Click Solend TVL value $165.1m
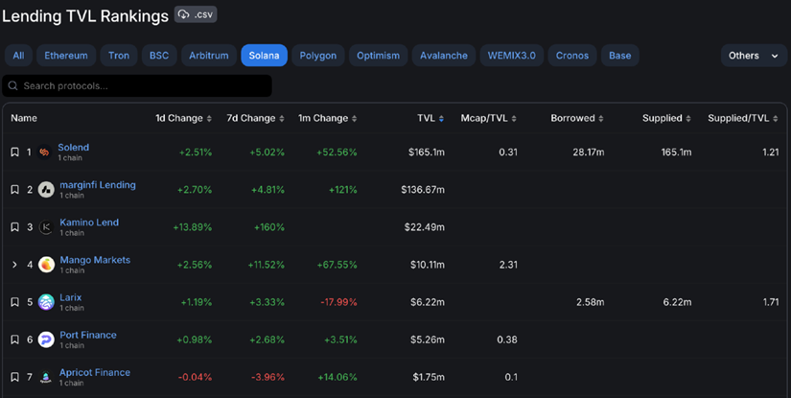Screen dimensions: 791x398 pyautogui.click(x=427, y=152)
